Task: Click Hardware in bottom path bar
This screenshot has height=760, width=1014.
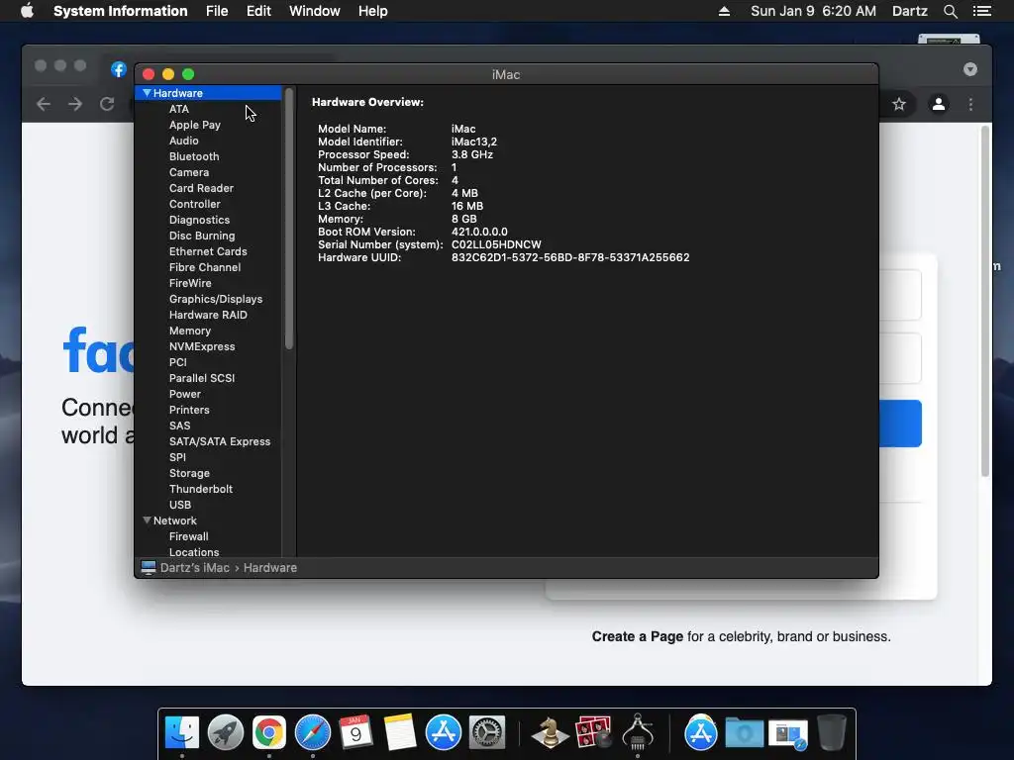Action: click(x=269, y=567)
